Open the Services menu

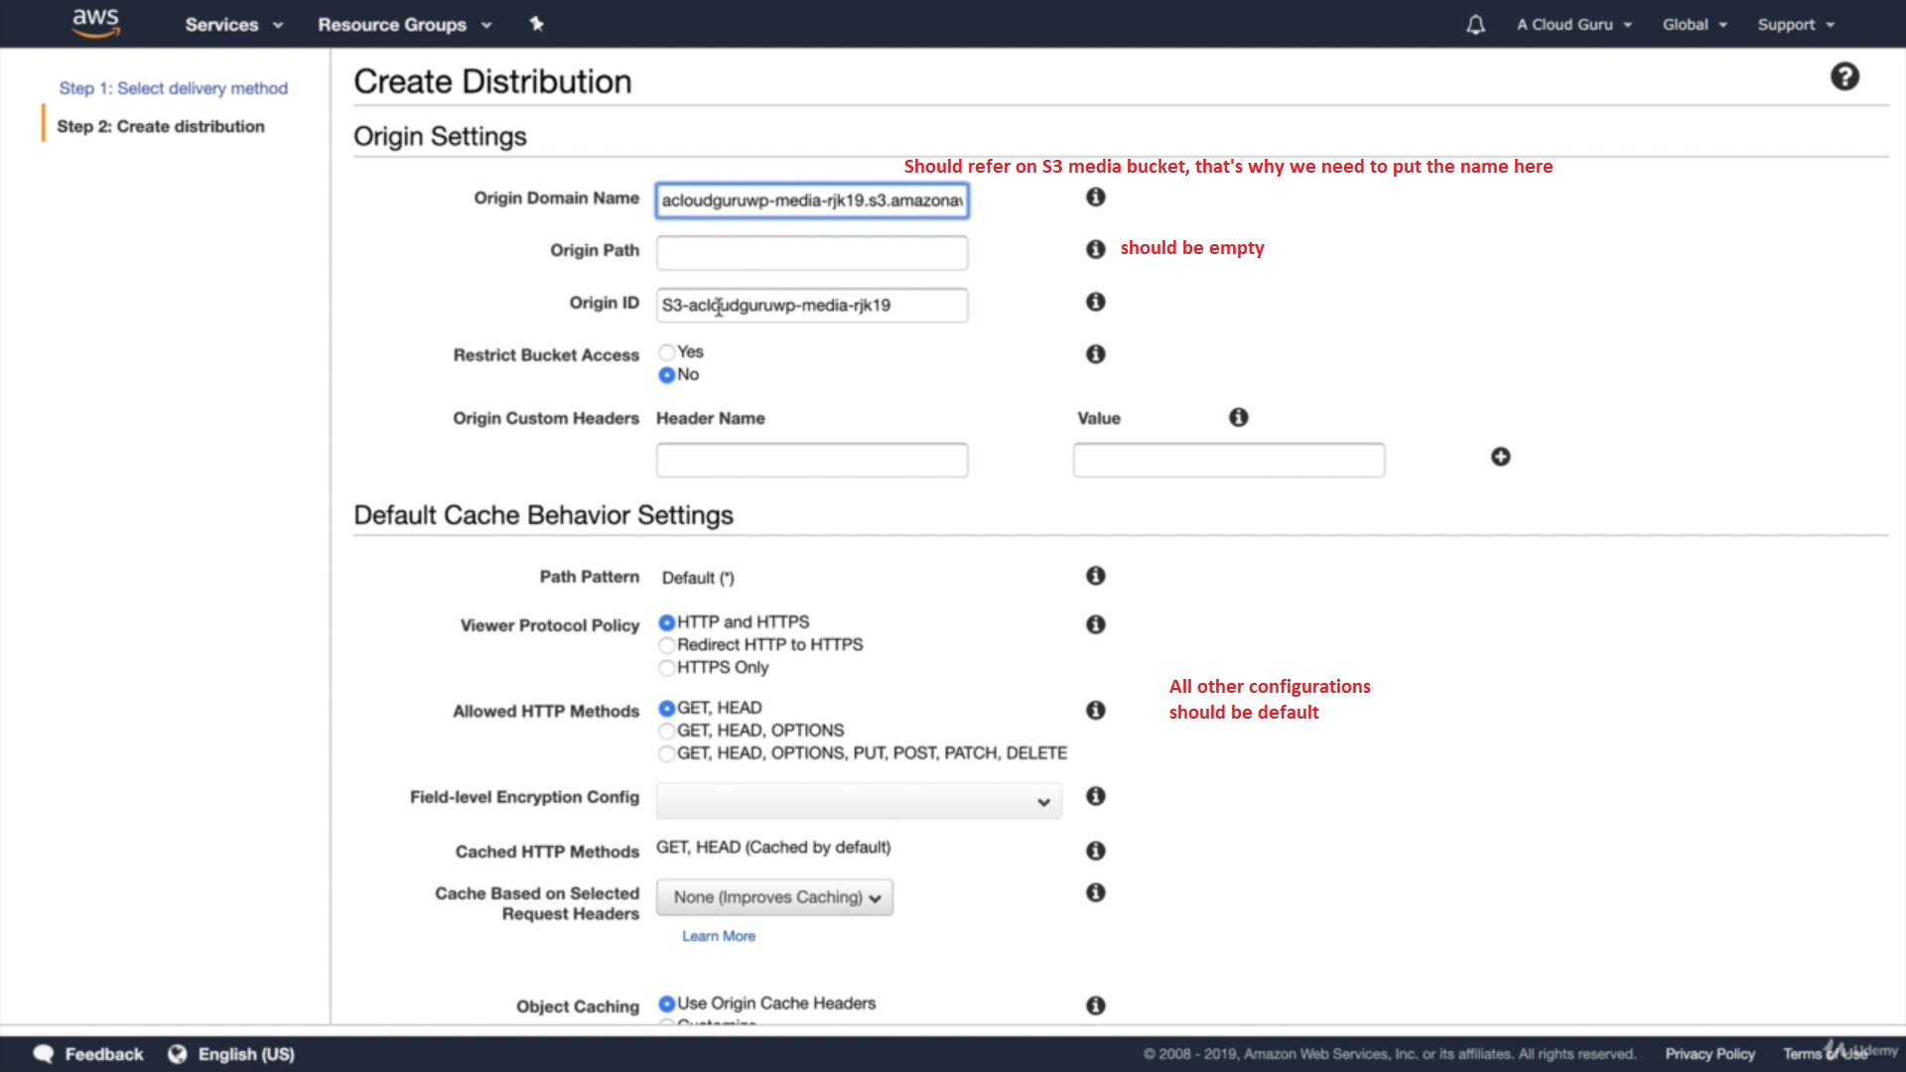pyautogui.click(x=233, y=25)
